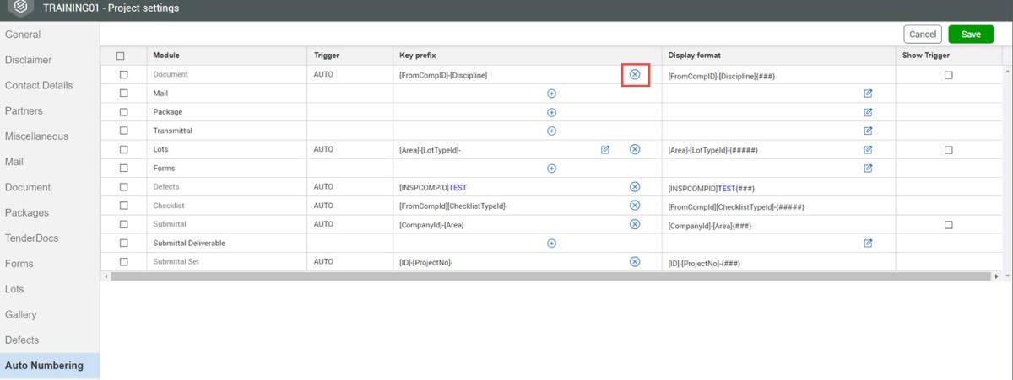Add a key prefix for Submittal Deliverable
The width and height of the screenshot is (1013, 380).
pyautogui.click(x=551, y=244)
